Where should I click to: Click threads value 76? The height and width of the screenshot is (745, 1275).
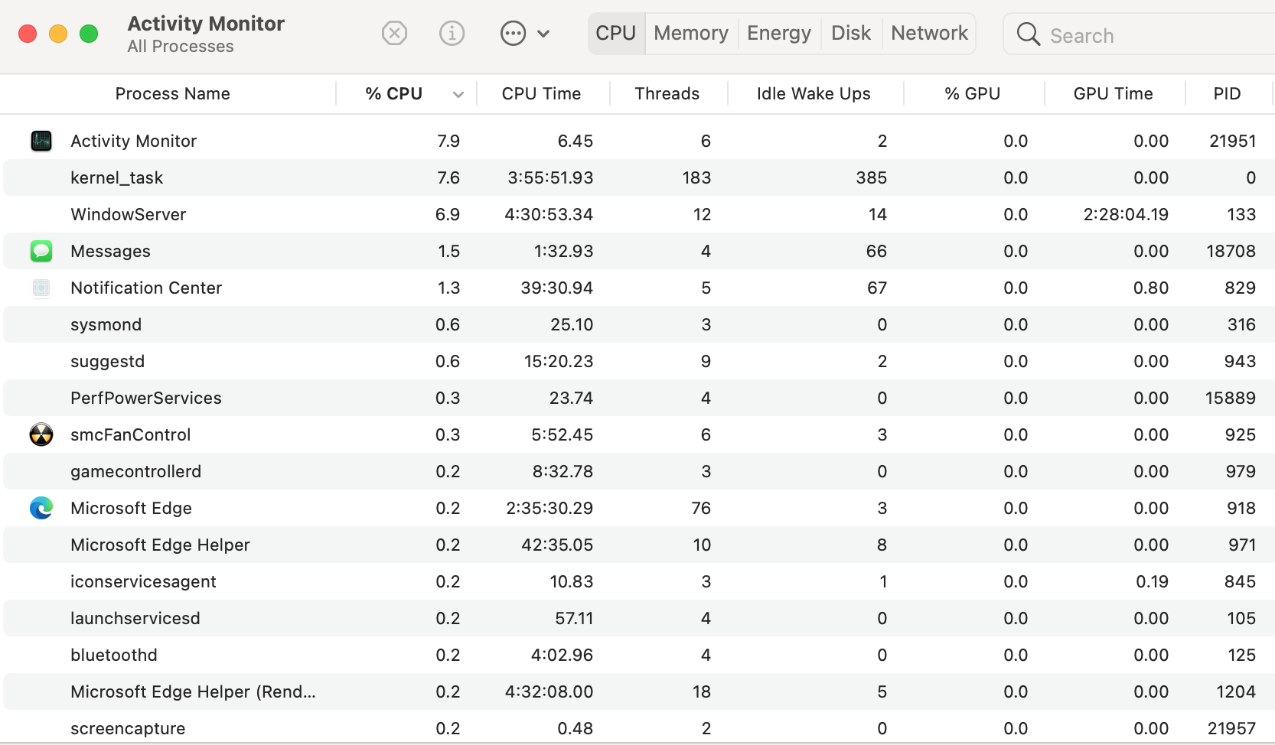click(x=701, y=508)
